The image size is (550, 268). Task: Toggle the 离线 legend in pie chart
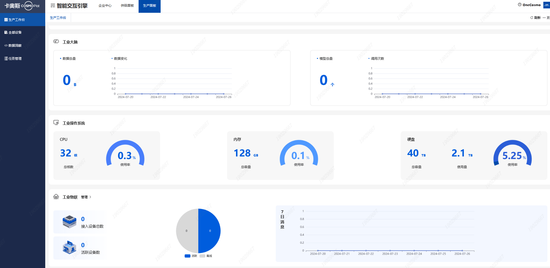point(206,256)
